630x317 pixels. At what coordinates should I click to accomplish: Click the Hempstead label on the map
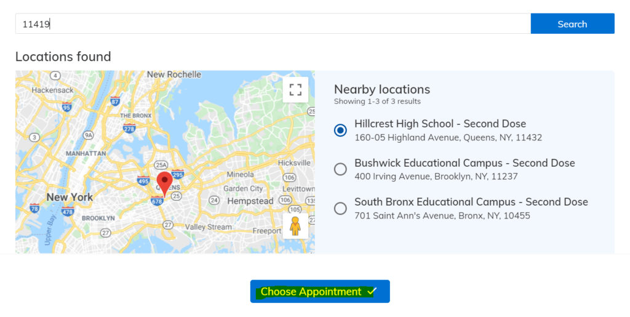(x=250, y=201)
